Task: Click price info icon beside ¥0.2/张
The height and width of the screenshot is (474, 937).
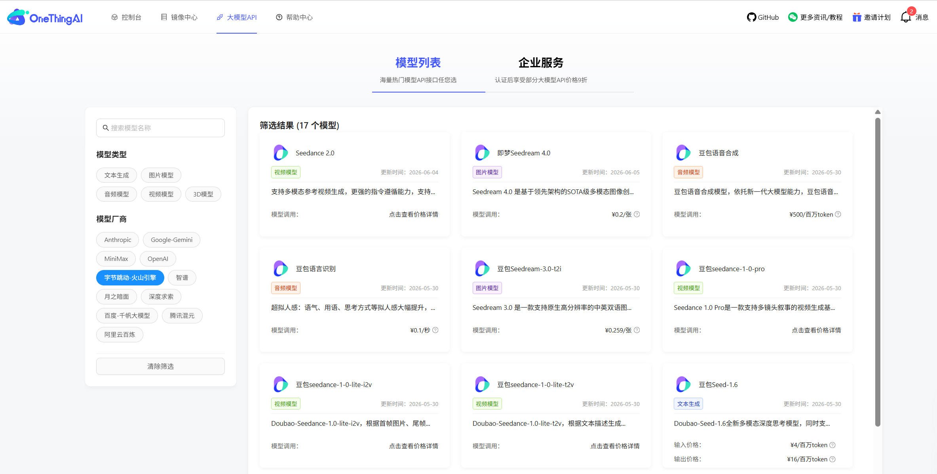Action: point(637,214)
